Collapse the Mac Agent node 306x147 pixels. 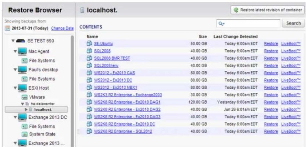16,52
